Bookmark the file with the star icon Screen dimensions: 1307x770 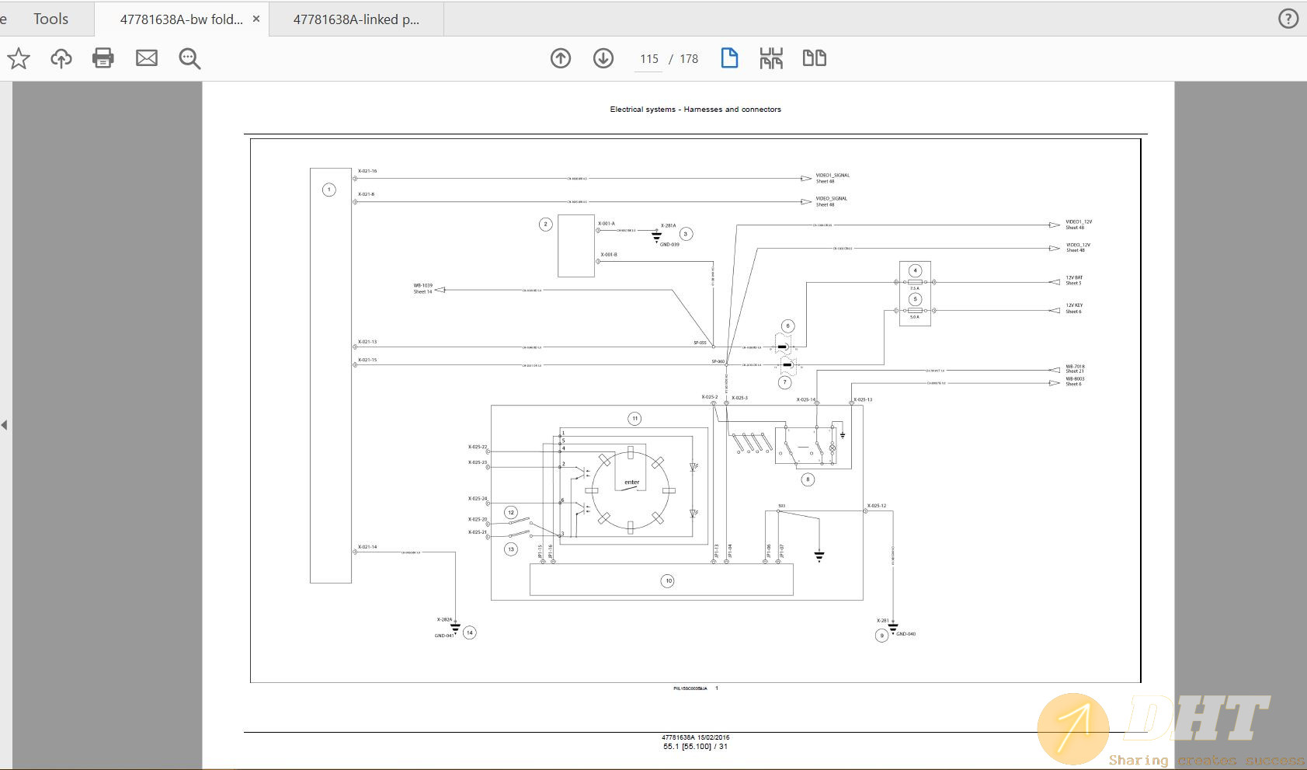(x=19, y=58)
